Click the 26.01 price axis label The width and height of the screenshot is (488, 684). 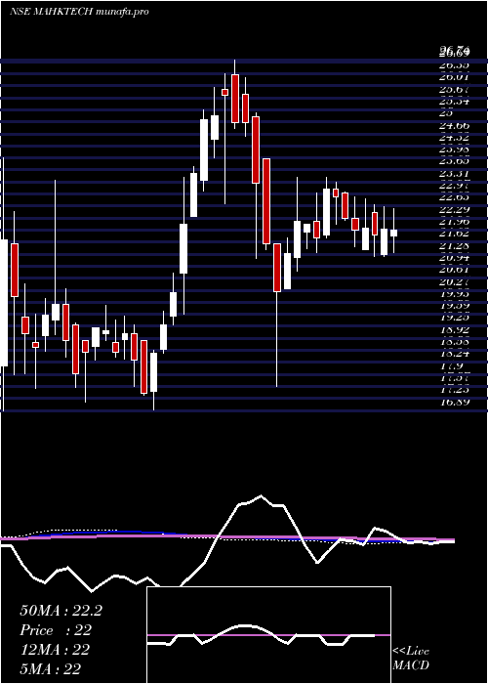[455, 77]
